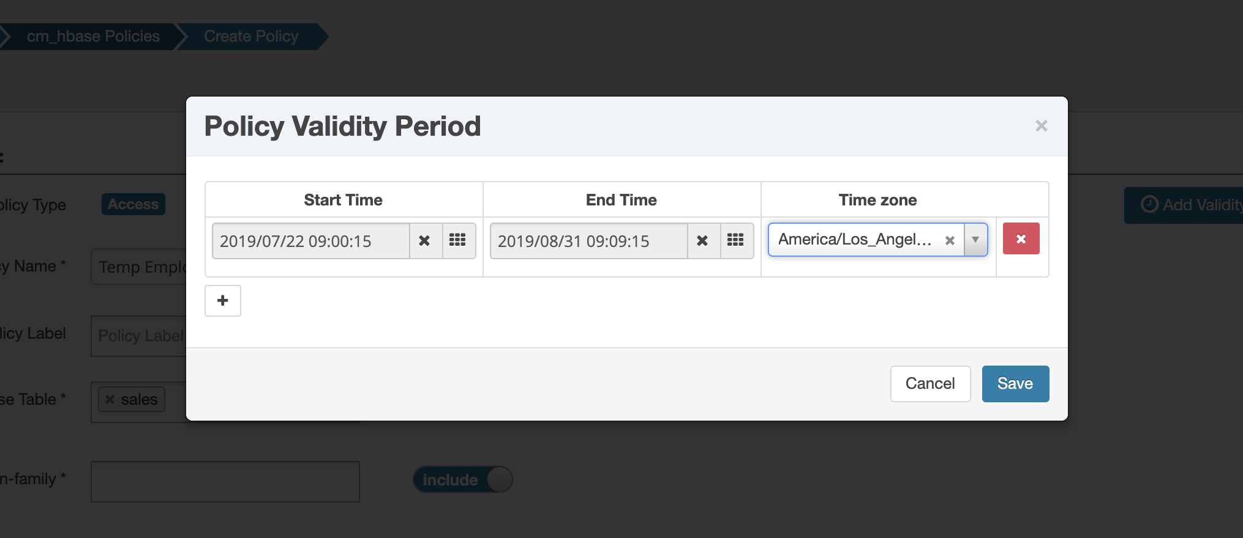Clear the Start Time with the X icon
Screen dimensions: 1243x538
point(425,240)
